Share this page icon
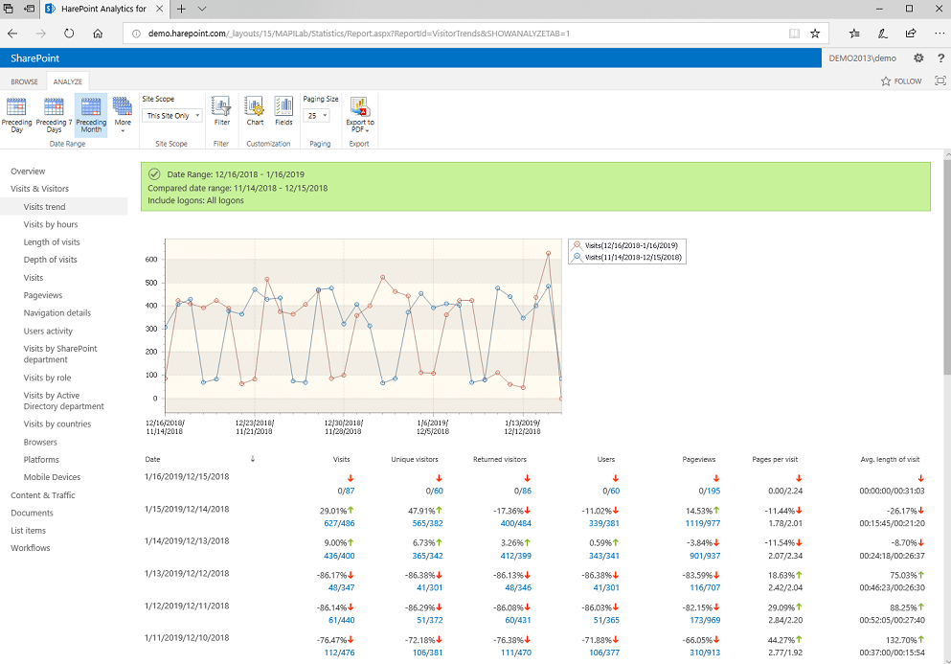951x664 pixels. click(x=911, y=34)
